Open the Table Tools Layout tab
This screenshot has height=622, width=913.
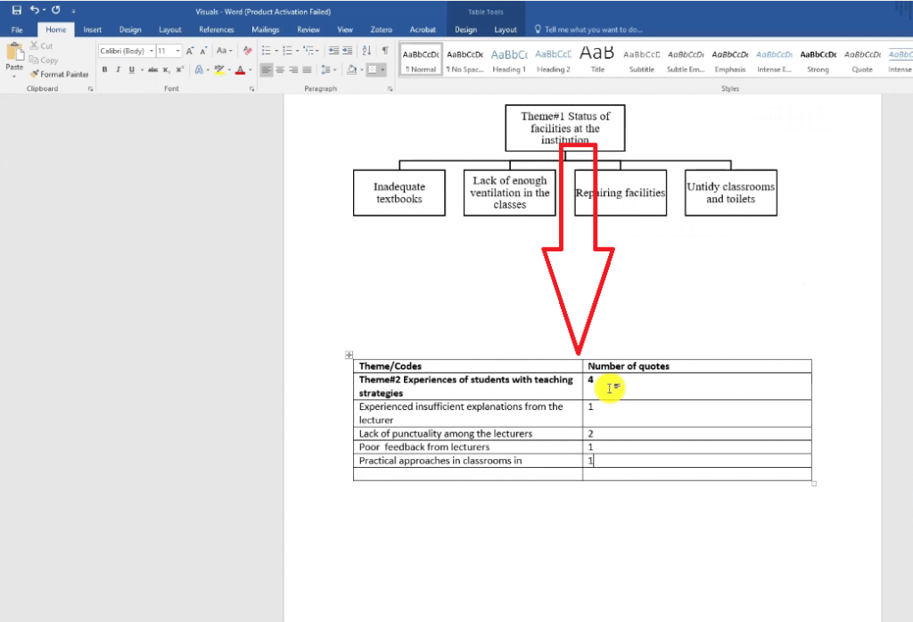click(506, 29)
